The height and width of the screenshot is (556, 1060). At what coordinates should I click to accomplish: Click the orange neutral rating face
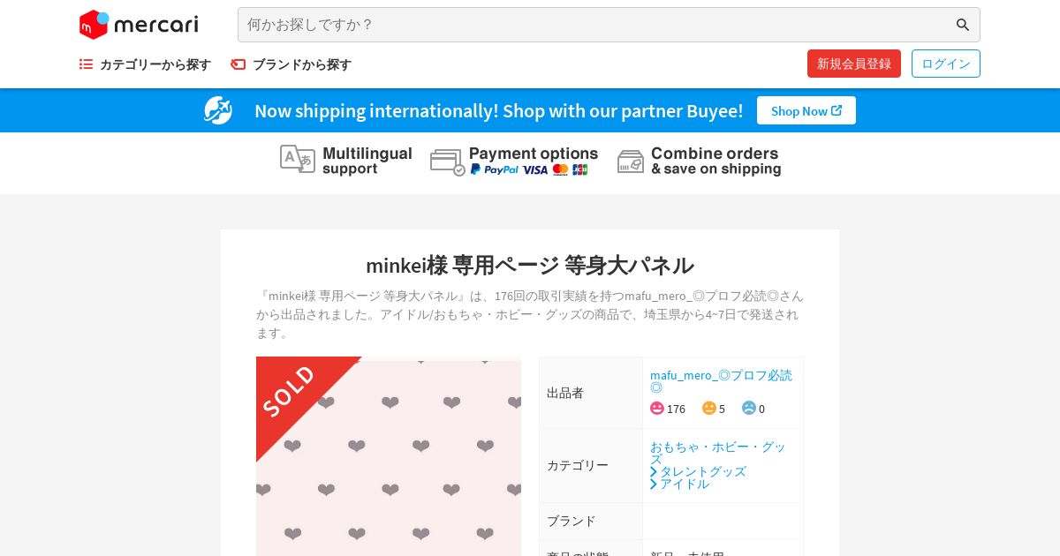click(x=709, y=408)
